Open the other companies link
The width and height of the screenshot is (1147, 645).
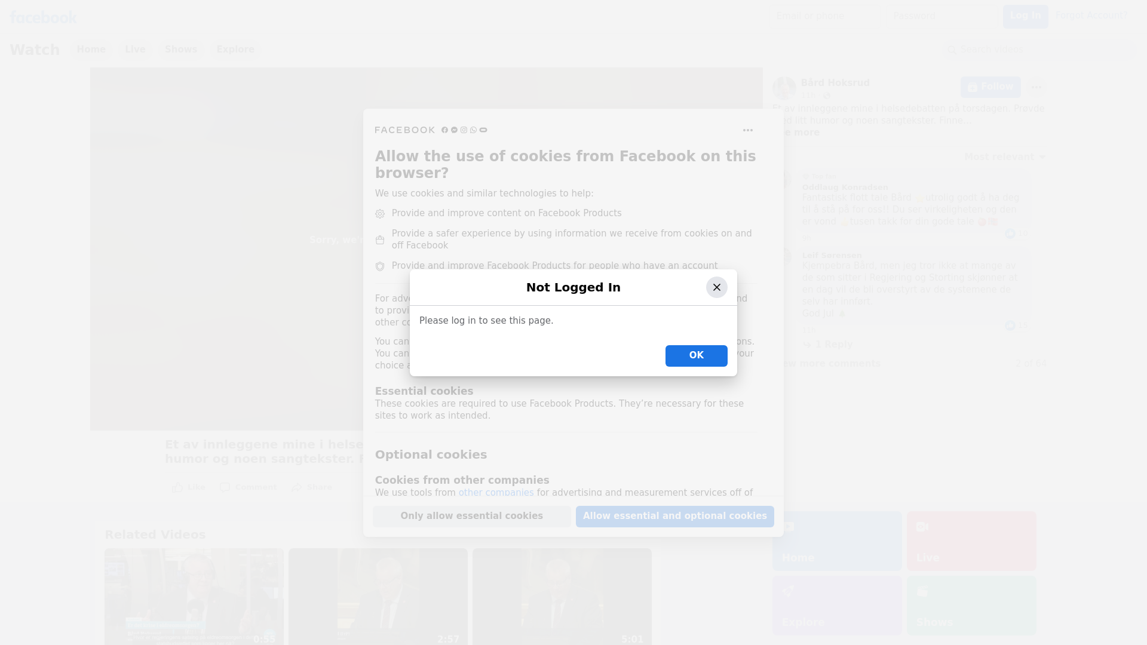496,493
